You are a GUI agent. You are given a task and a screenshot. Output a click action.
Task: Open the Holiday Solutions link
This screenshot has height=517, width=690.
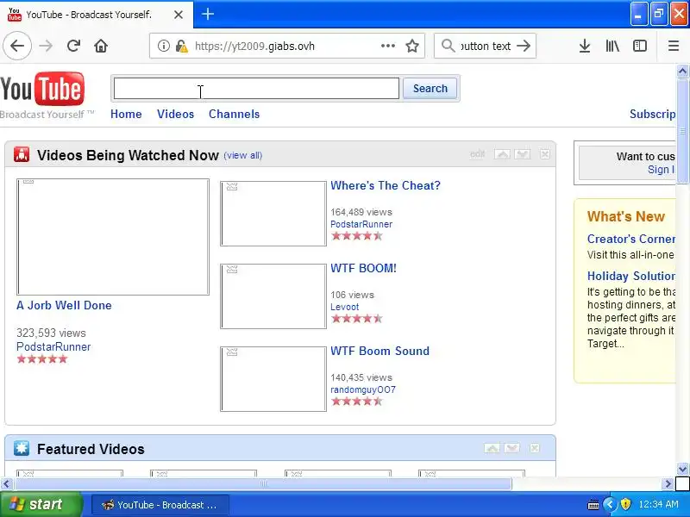[631, 276]
